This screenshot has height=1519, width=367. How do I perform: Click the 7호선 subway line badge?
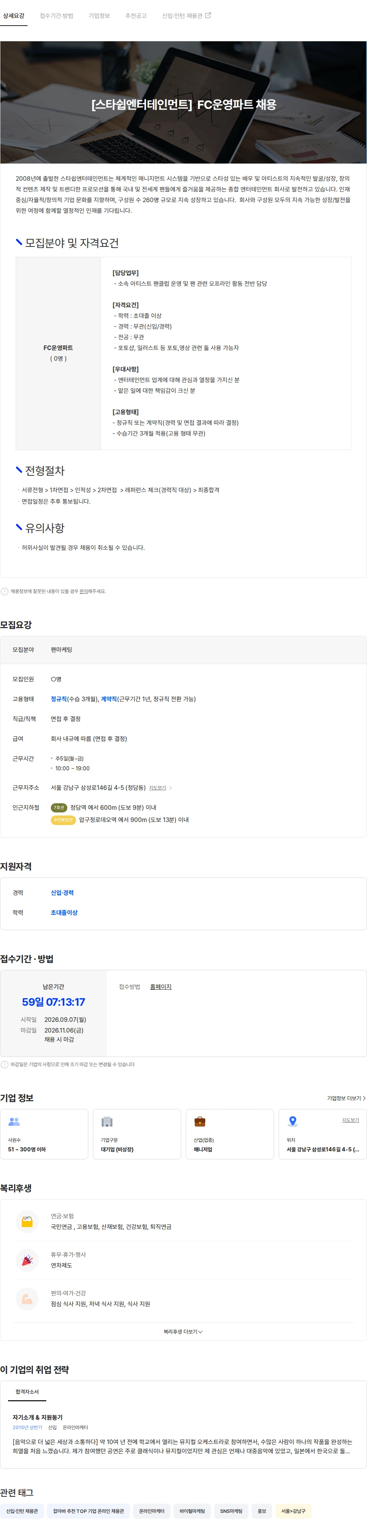[59, 807]
